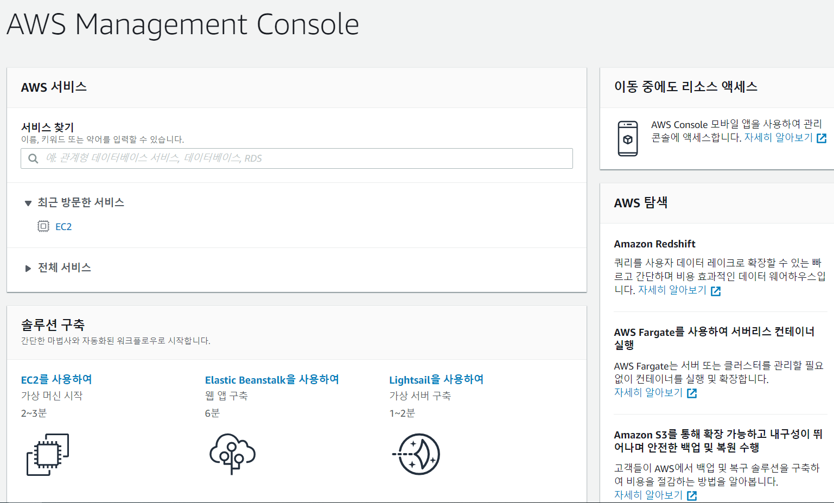Open 자세히 알아보기 under AWS Fargate
834x503 pixels.
(x=648, y=392)
